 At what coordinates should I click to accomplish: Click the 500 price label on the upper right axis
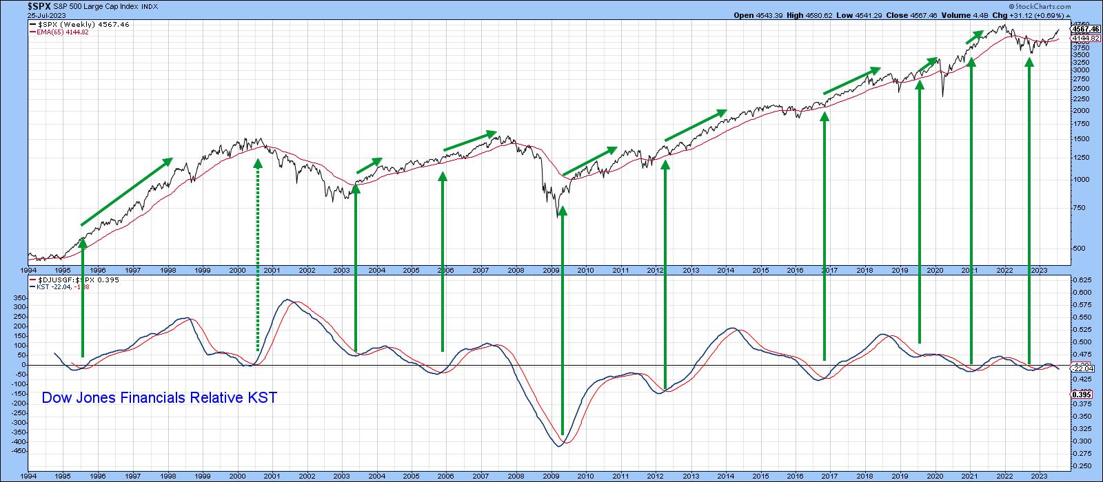(1080, 249)
